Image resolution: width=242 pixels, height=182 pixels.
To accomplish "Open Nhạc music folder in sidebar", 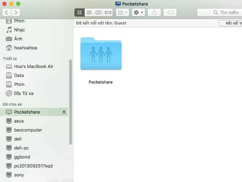I will coord(19,30).
